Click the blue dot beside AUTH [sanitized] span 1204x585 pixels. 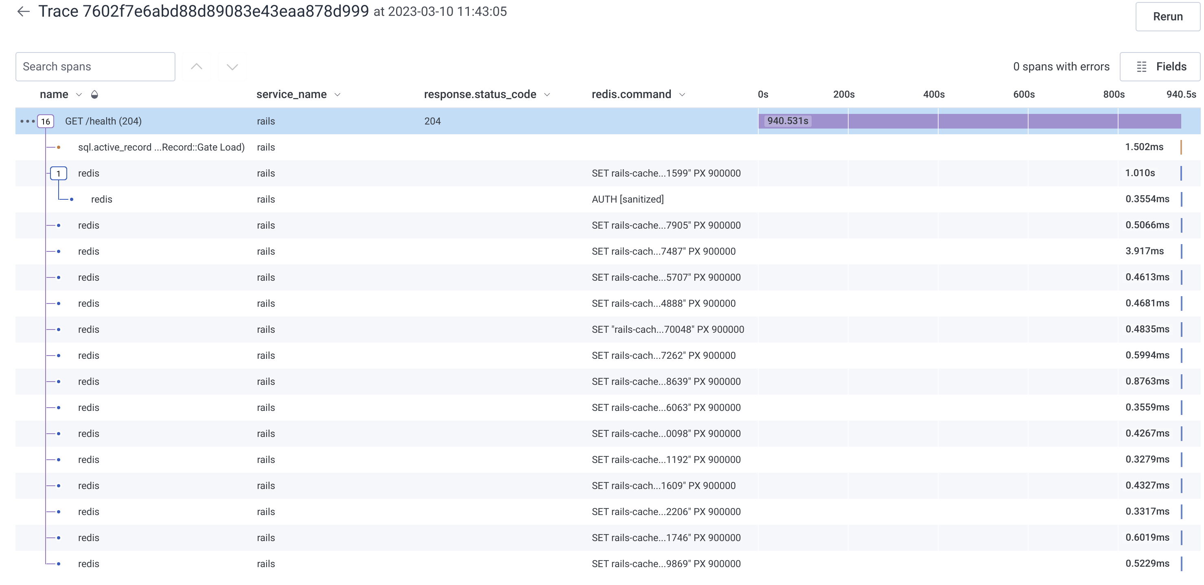pyautogui.click(x=72, y=199)
